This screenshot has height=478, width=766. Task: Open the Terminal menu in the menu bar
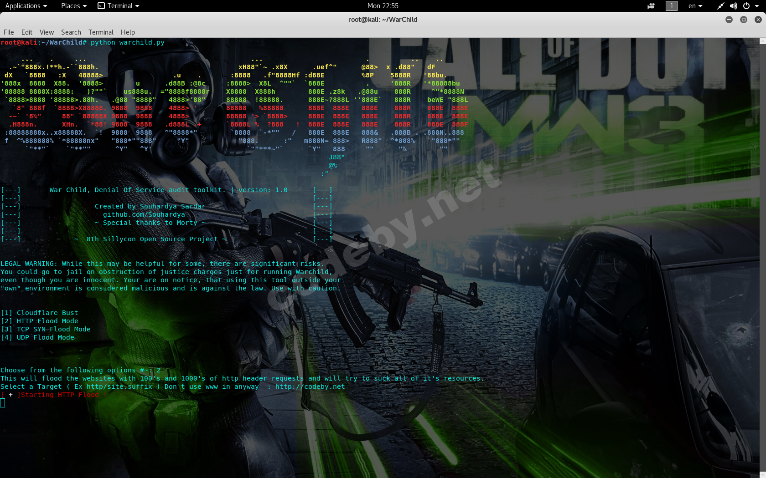click(x=101, y=32)
